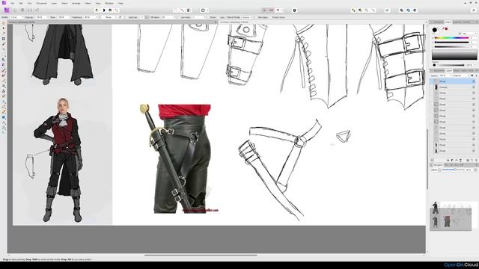Open the brush Flow dropdown

coord(70,17)
